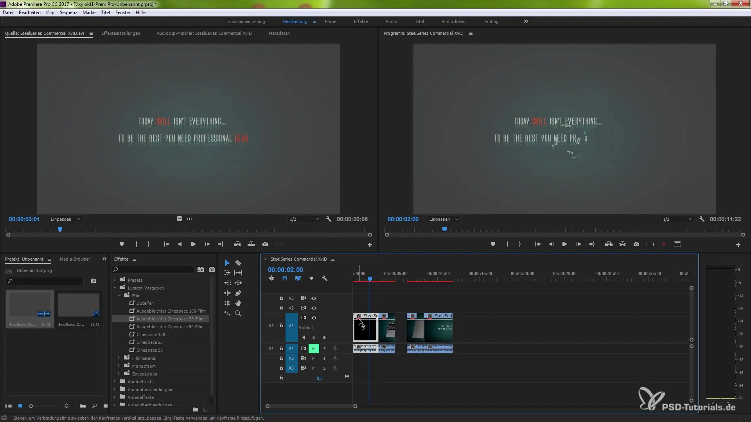Click Program monitor playhead marker
This screenshot has width=751, height=422.
tap(444, 229)
